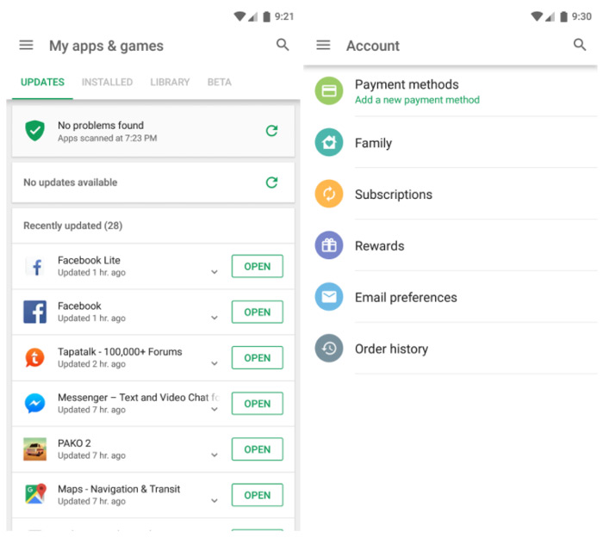This screenshot has height=538, width=603.
Task: Tap the Messenger app icon thumbnail
Action: point(34,404)
